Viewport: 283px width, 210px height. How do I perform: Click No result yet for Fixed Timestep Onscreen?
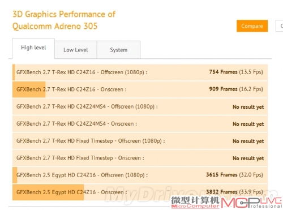(x=248, y=158)
